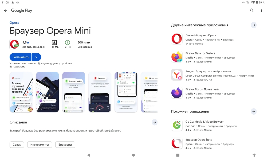Expand Другие интересные приложения arrow
Image resolution: width=267 pixels, height=160 pixels.
[254, 25]
